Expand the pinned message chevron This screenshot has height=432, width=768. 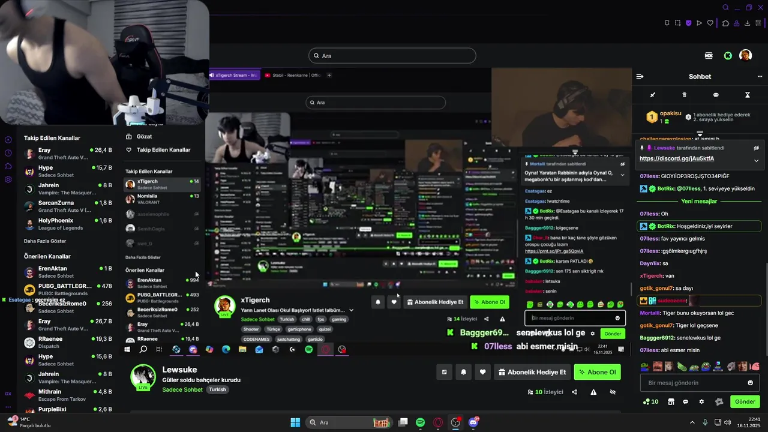pos(756,160)
